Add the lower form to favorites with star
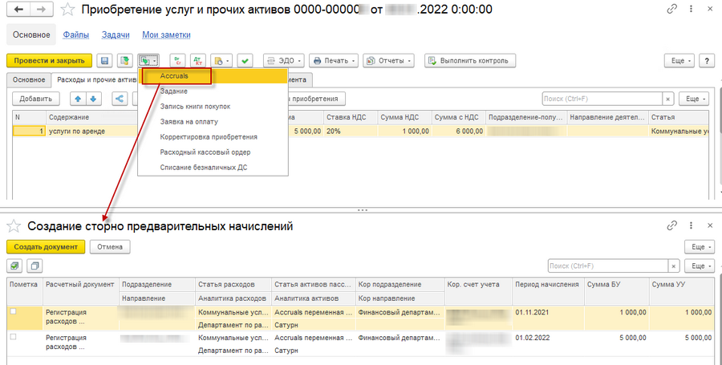 [x=14, y=226]
